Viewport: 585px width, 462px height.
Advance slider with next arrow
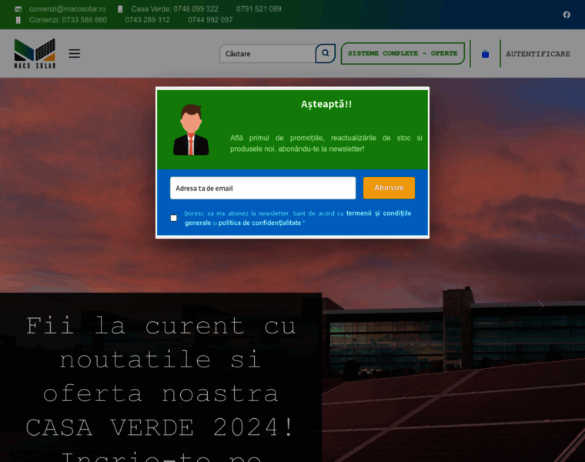pyautogui.click(x=540, y=306)
